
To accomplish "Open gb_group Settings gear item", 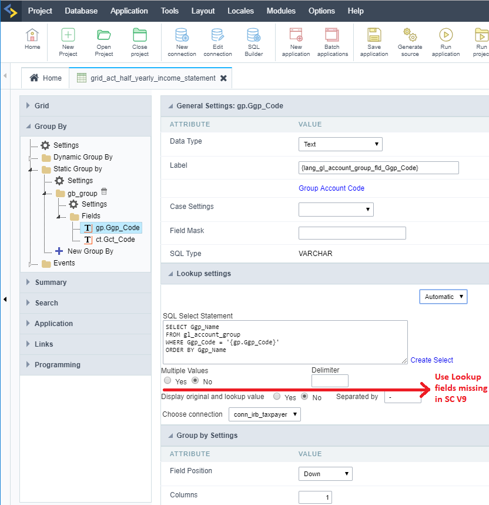I will pyautogui.click(x=88, y=204).
